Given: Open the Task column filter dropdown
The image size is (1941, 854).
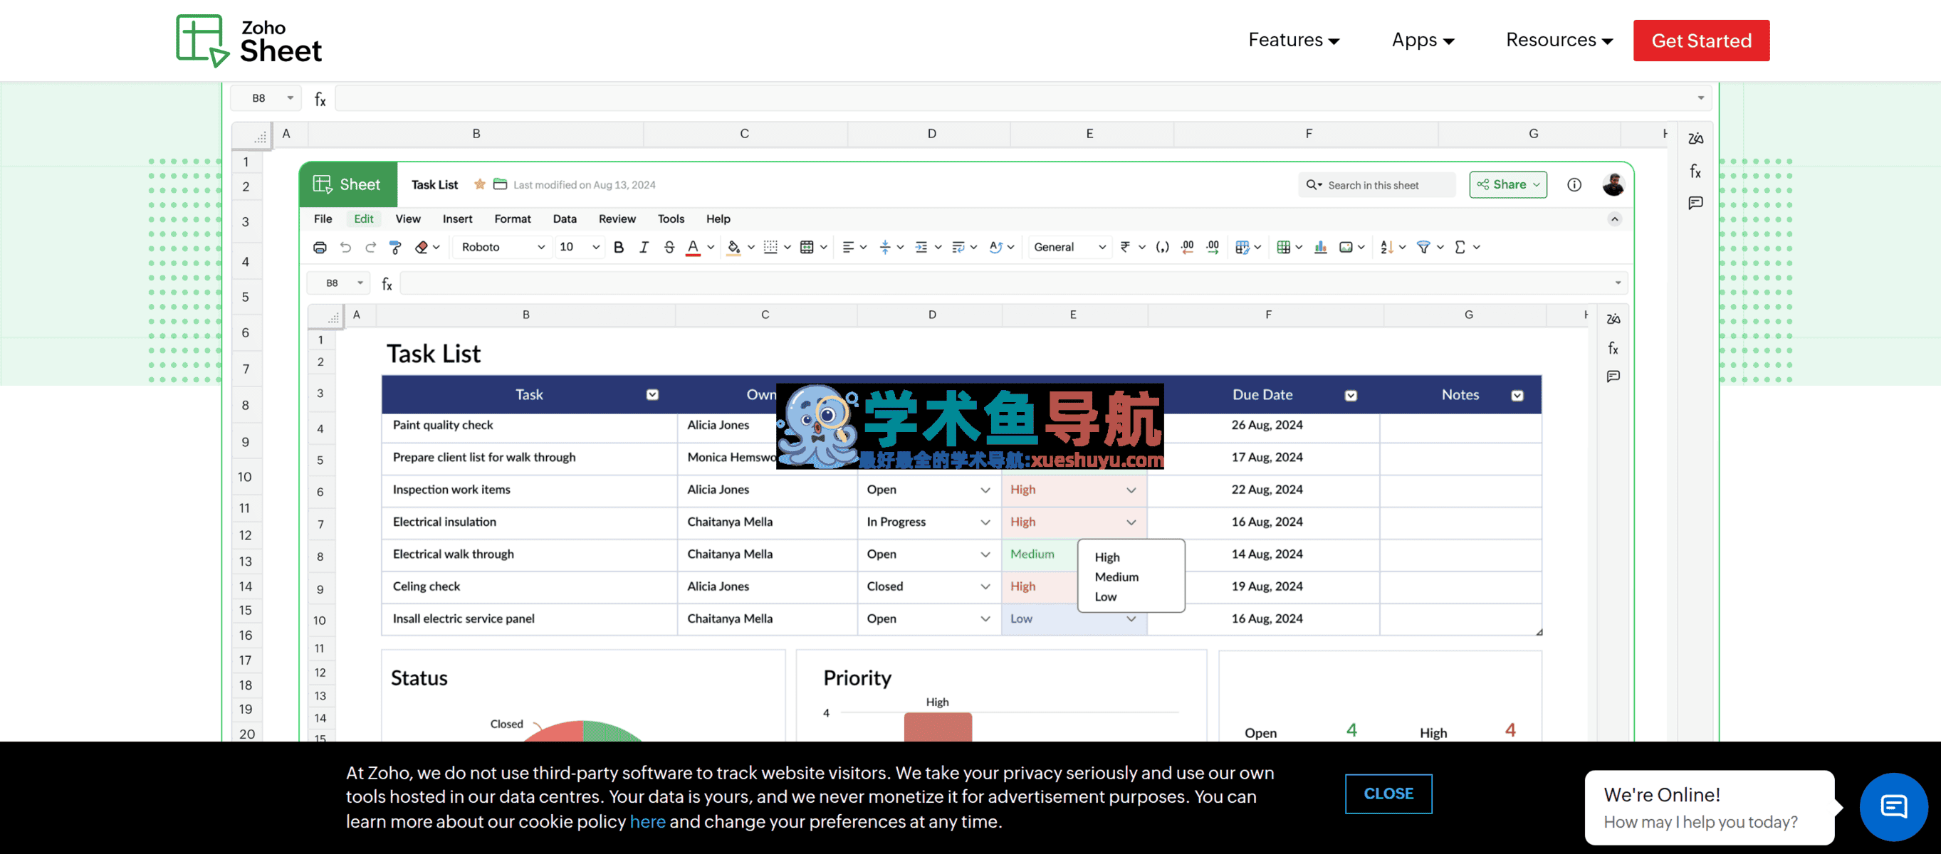Looking at the screenshot, I should pyautogui.click(x=652, y=394).
